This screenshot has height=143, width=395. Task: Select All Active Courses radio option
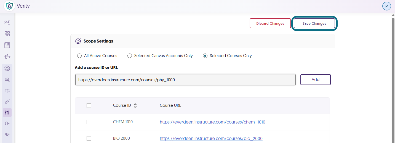point(79,56)
